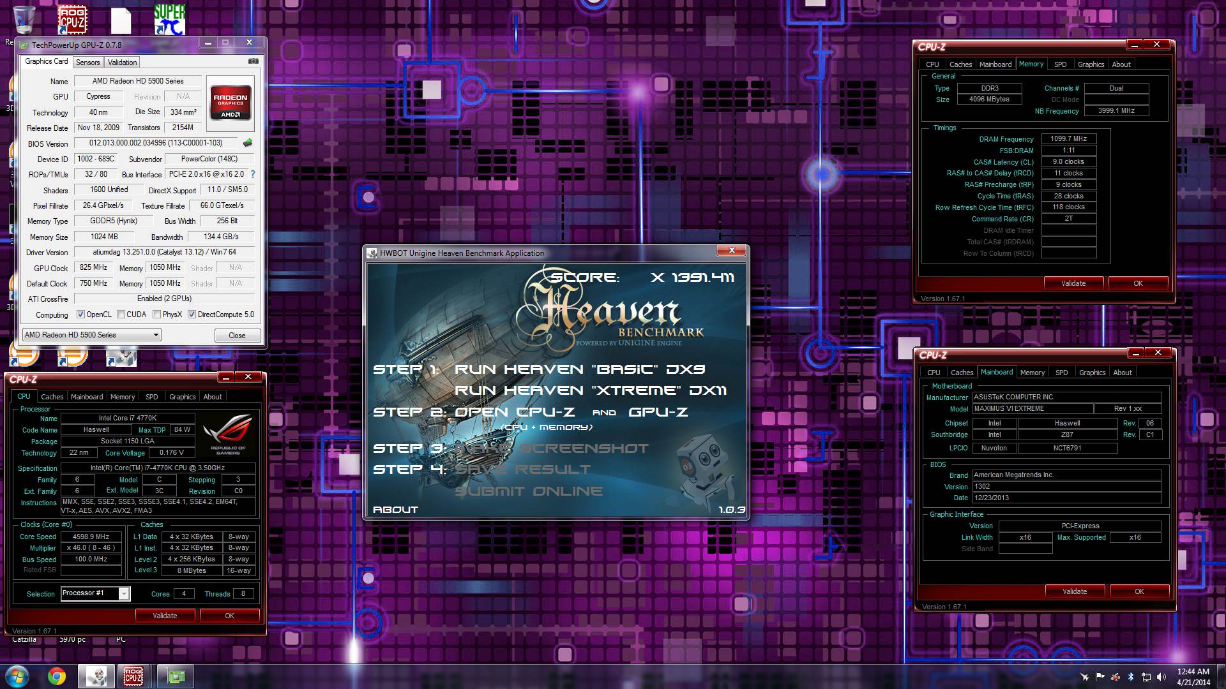Open About tab in bottom-left CPU-Z

(x=213, y=397)
